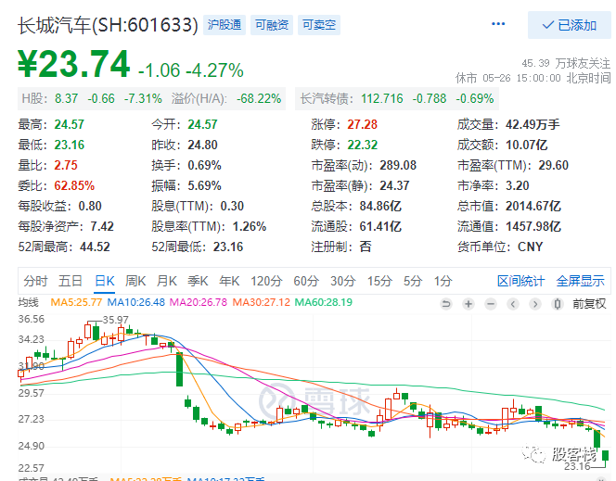Click the candlestick style icon
616x481 pixels.
(557, 304)
